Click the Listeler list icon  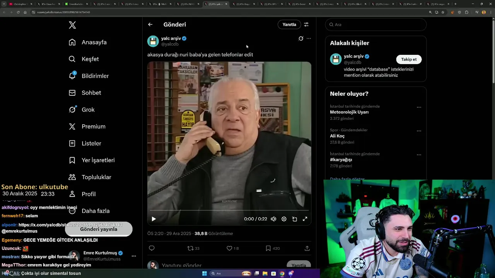tap(72, 143)
